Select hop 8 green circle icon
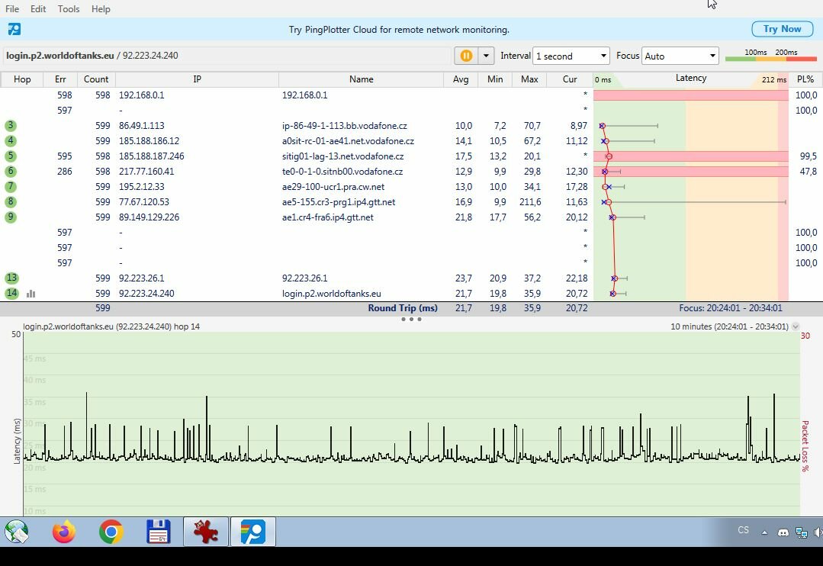823x566 pixels. pos(11,201)
